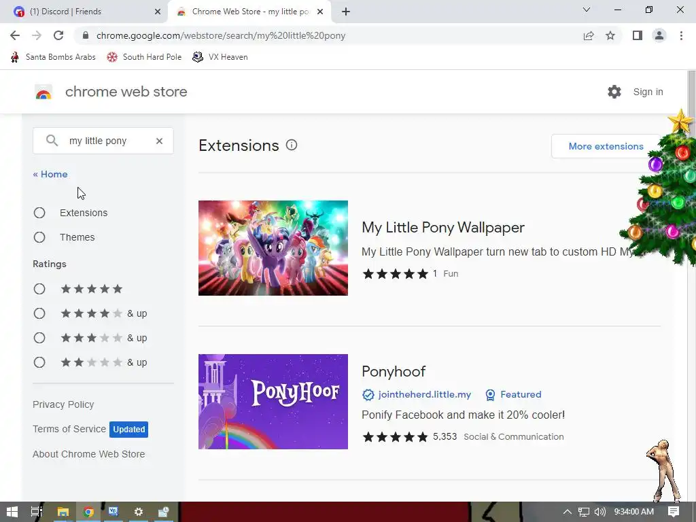Open the Ponyhoof extension title

[394, 372]
